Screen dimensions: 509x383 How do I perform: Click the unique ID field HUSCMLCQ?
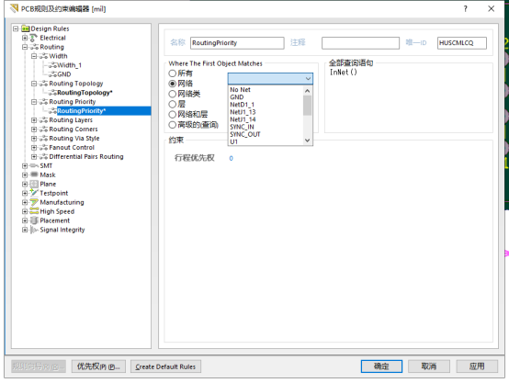pos(462,43)
